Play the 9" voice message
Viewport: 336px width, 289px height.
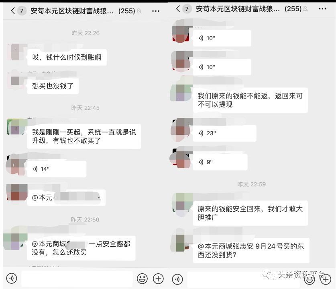[x=220, y=162]
